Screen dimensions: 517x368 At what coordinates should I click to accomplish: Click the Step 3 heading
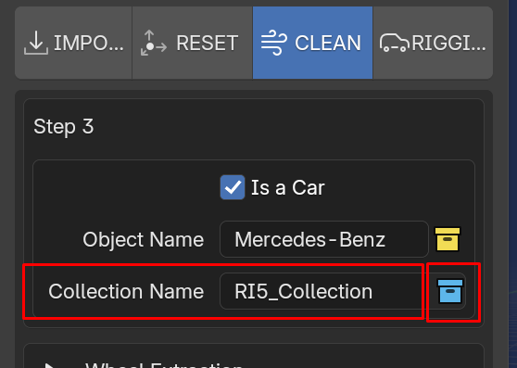coord(64,127)
